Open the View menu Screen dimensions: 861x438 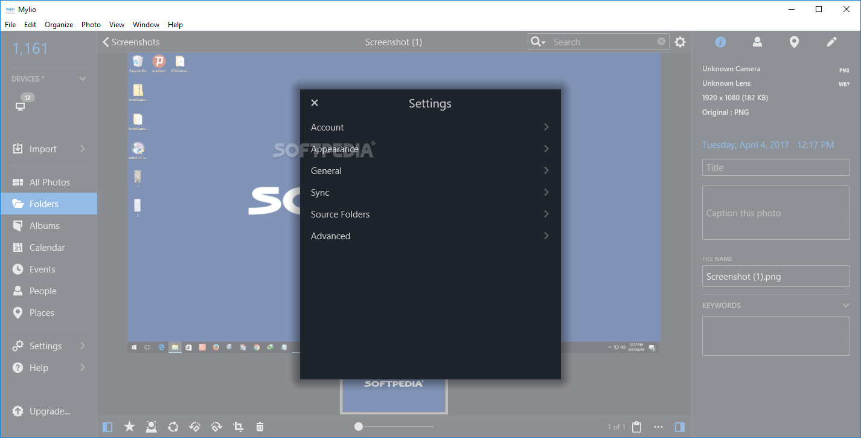click(x=117, y=25)
